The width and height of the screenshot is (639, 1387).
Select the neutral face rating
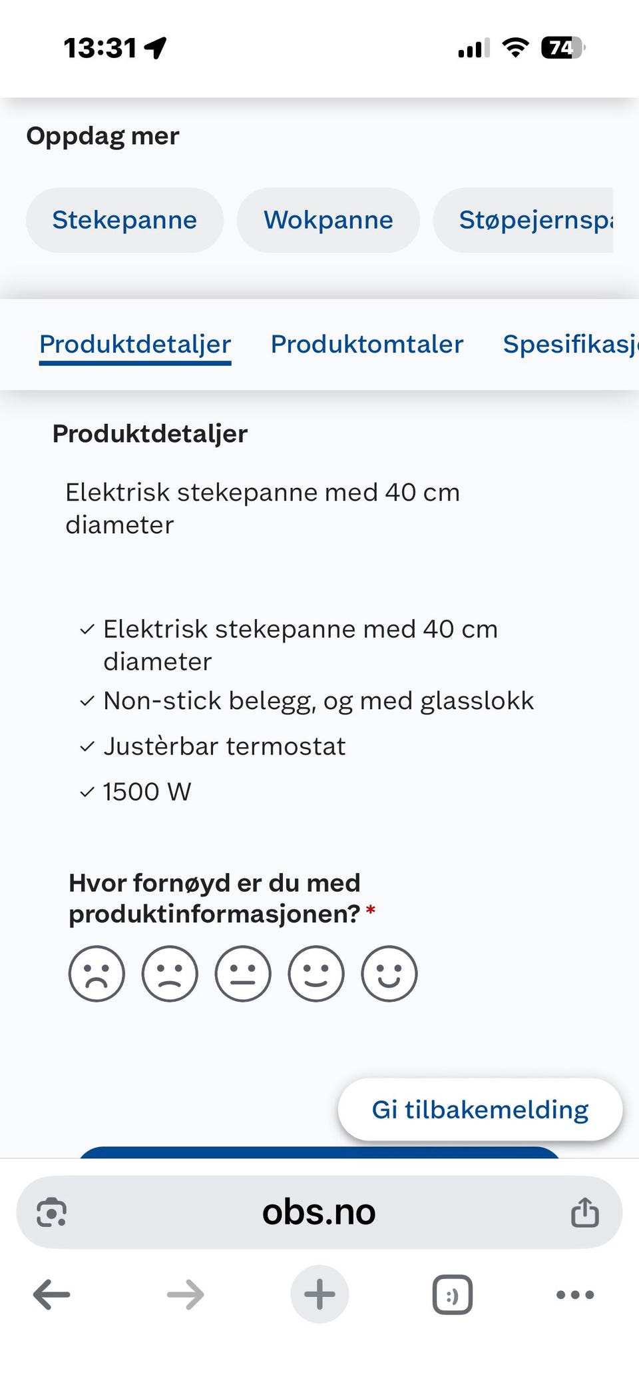243,973
